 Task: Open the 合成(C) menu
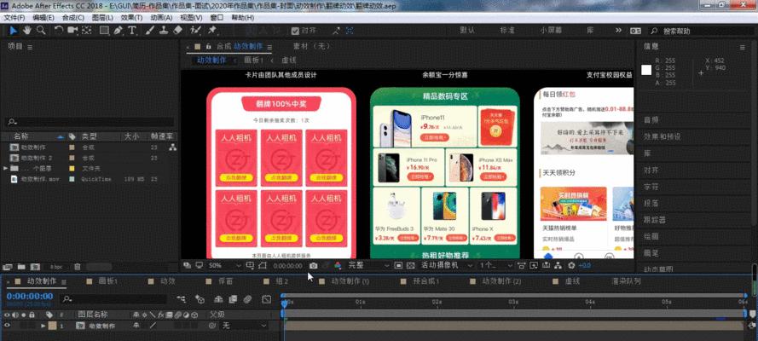tap(73, 17)
